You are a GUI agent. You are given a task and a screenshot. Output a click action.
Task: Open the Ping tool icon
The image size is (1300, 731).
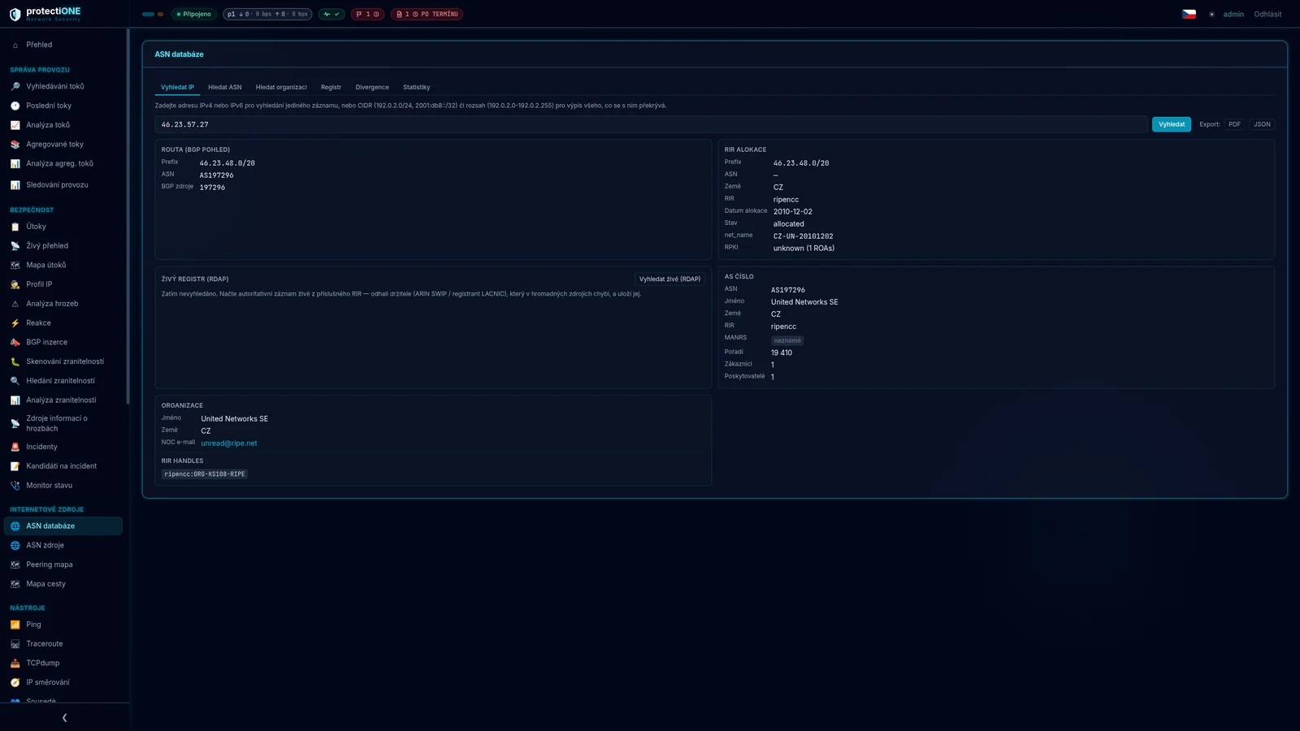pos(15,625)
